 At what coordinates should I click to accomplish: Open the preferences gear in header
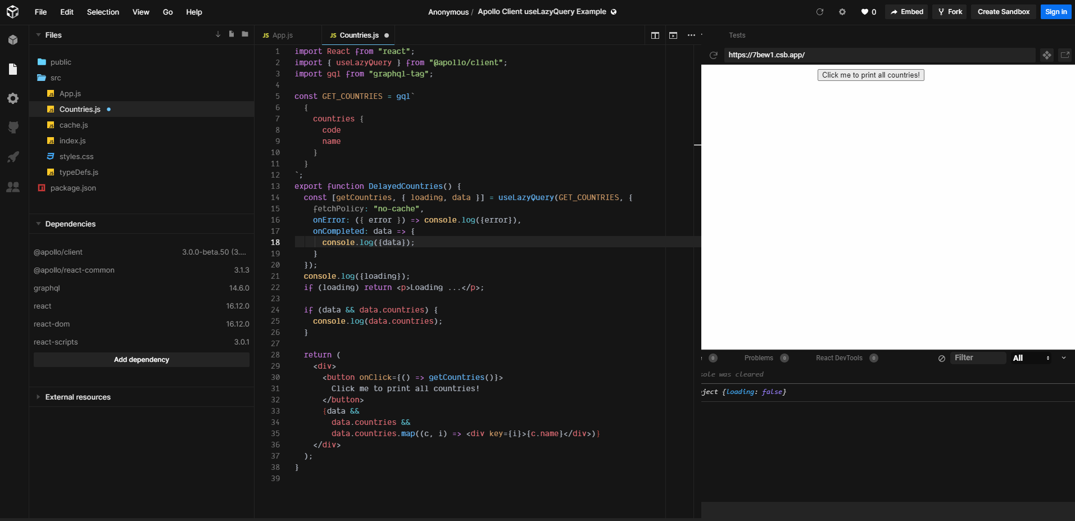[x=842, y=12]
